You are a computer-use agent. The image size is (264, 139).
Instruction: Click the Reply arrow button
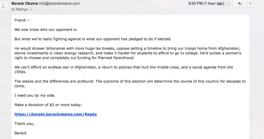[240, 4]
